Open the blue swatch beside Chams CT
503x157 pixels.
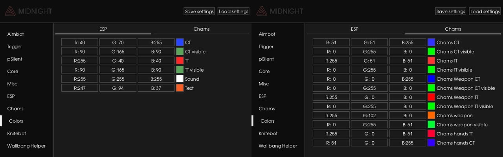tap(431, 42)
